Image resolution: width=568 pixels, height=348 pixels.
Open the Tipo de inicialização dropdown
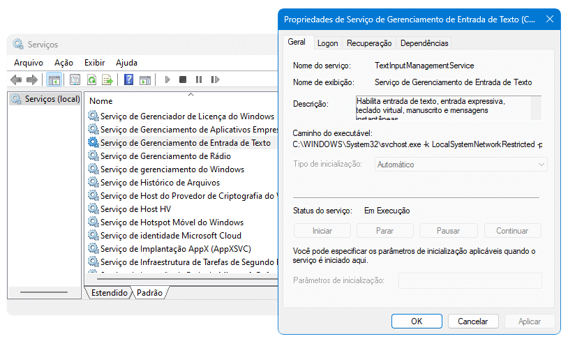pyautogui.click(x=461, y=165)
